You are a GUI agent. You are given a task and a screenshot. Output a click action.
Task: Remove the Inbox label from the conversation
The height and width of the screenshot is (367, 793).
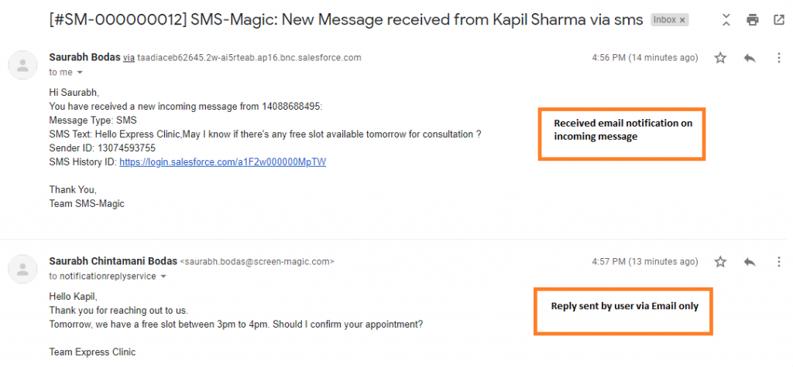(x=681, y=20)
